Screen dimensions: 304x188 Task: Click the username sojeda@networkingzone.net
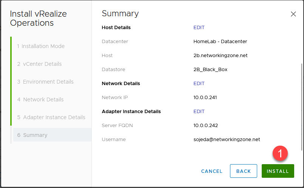coord(227,140)
